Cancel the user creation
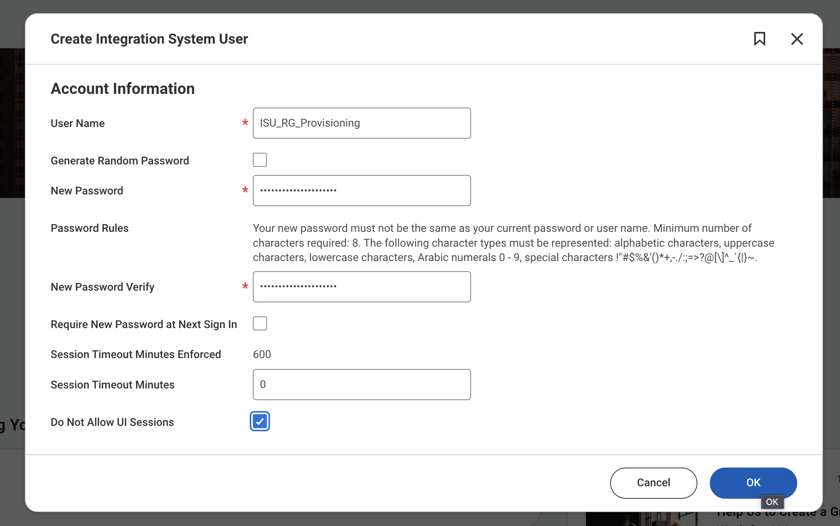The image size is (840, 526). point(653,483)
